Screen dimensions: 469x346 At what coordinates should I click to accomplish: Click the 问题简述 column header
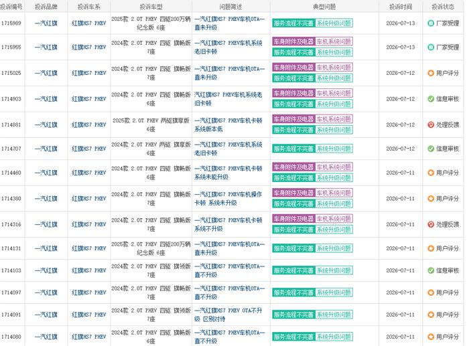point(230,7)
